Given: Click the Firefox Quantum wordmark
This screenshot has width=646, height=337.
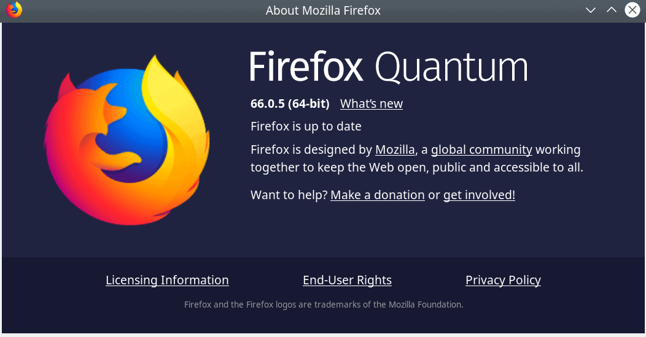Looking at the screenshot, I should click(x=389, y=67).
